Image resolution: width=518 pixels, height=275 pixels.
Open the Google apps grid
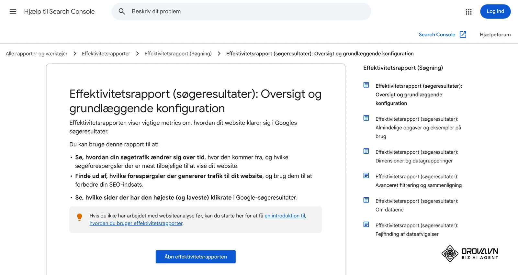pyautogui.click(x=468, y=12)
